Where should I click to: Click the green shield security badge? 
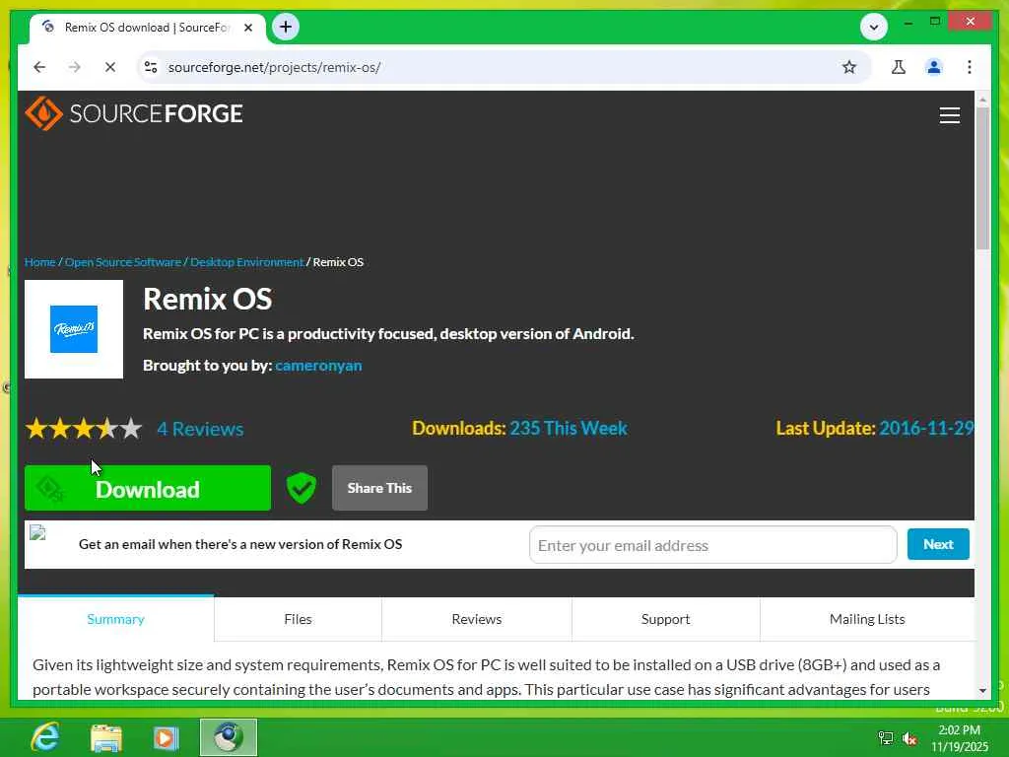pyautogui.click(x=302, y=487)
